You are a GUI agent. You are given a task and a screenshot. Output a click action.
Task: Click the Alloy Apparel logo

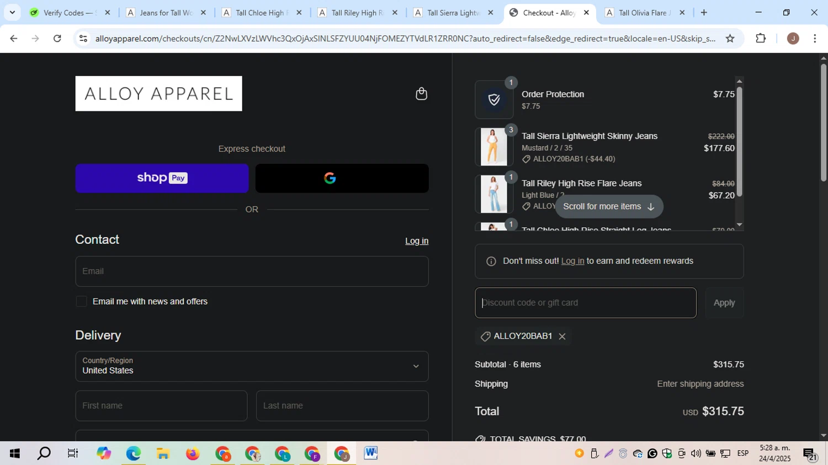158,94
